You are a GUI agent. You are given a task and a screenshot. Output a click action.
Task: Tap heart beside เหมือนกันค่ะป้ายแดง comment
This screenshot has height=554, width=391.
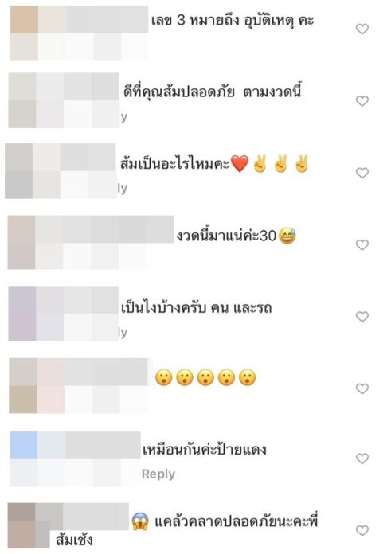click(362, 458)
